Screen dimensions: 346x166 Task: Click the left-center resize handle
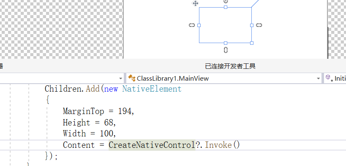coord(199,25)
